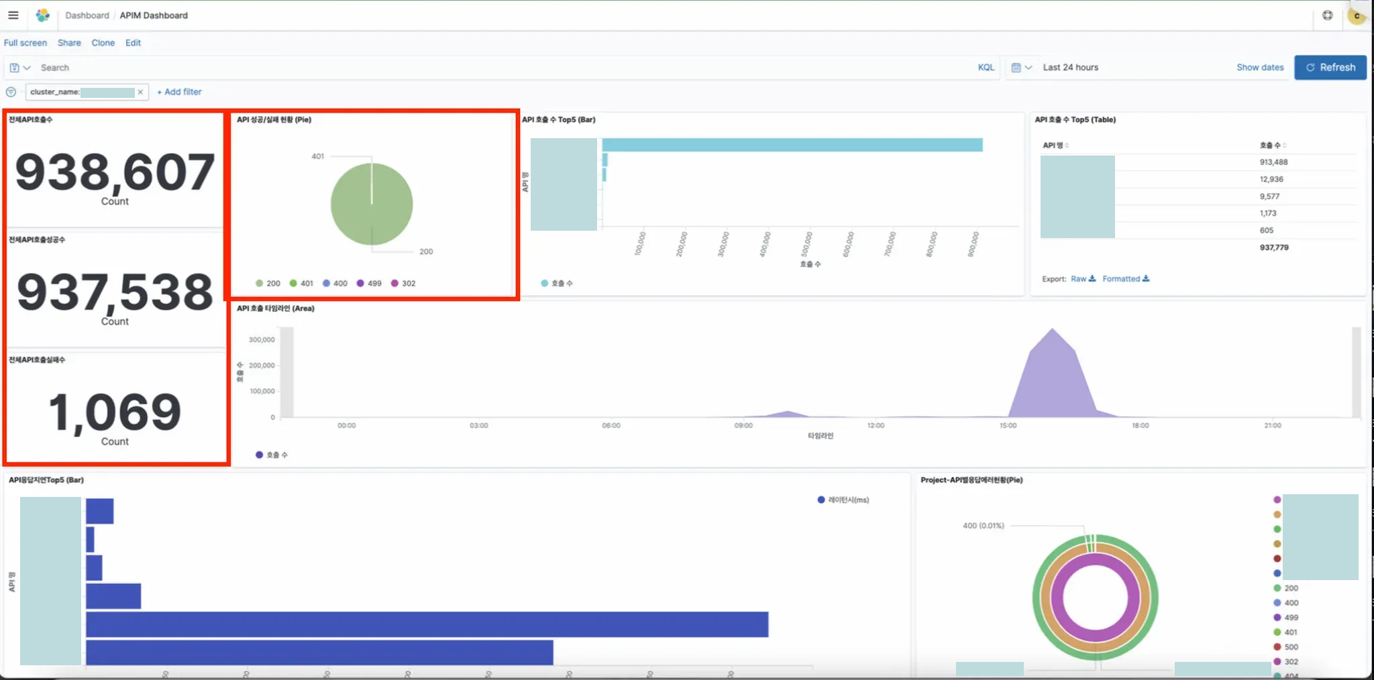Open the saved queries dropdown
This screenshot has width=1374, height=680.
[20, 68]
